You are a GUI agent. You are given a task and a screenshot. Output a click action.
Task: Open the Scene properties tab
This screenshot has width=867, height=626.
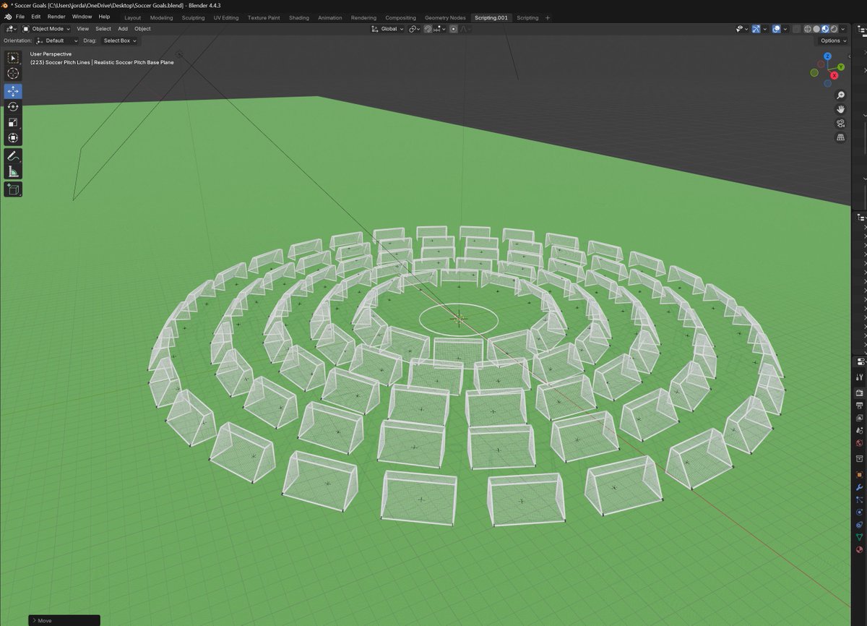point(860,430)
